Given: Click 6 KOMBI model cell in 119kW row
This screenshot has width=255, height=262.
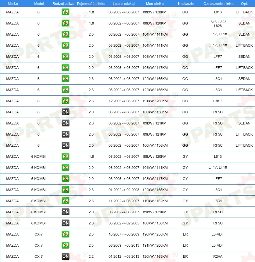Looking at the screenshot, I should coord(38,201).
